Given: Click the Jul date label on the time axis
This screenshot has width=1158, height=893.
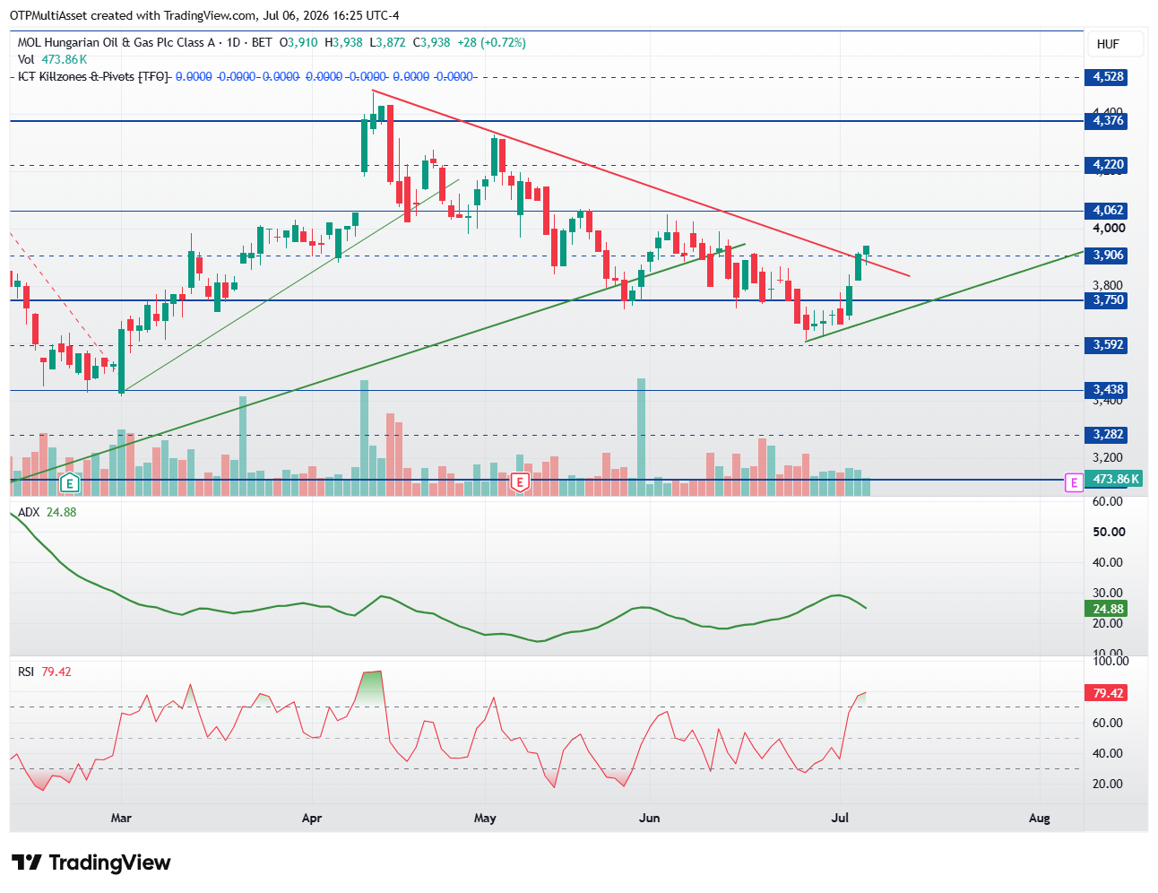Looking at the screenshot, I should (x=840, y=818).
